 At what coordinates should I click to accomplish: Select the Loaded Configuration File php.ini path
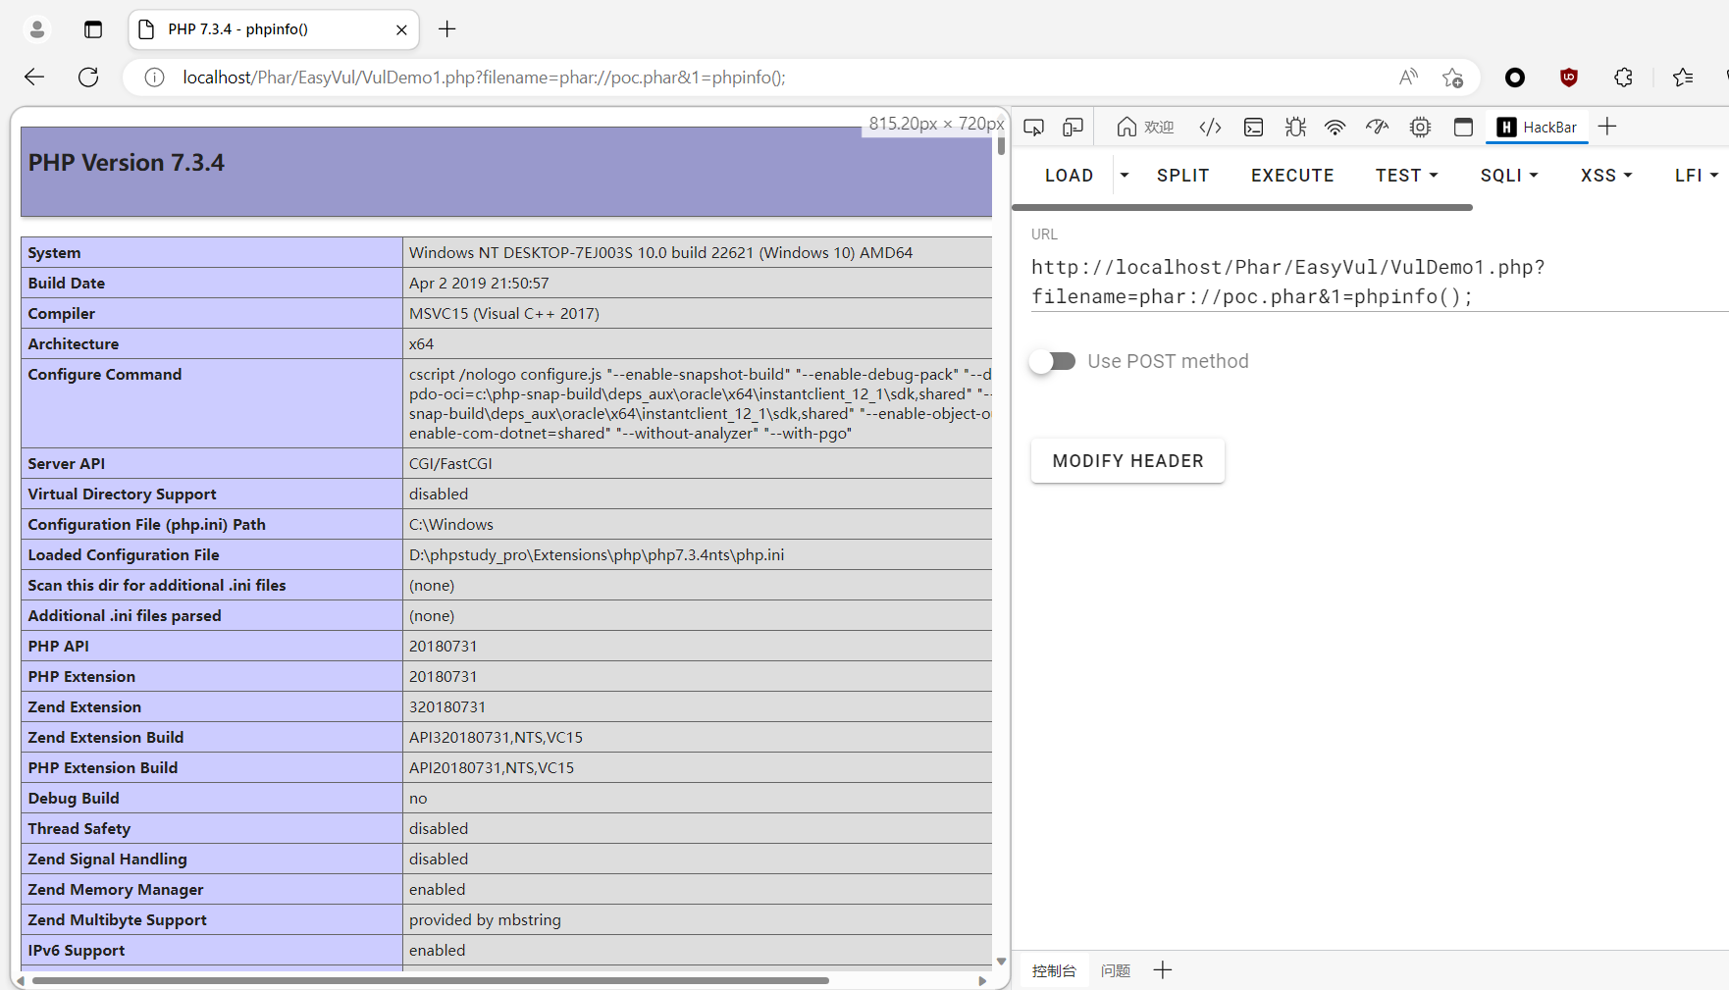(x=597, y=554)
